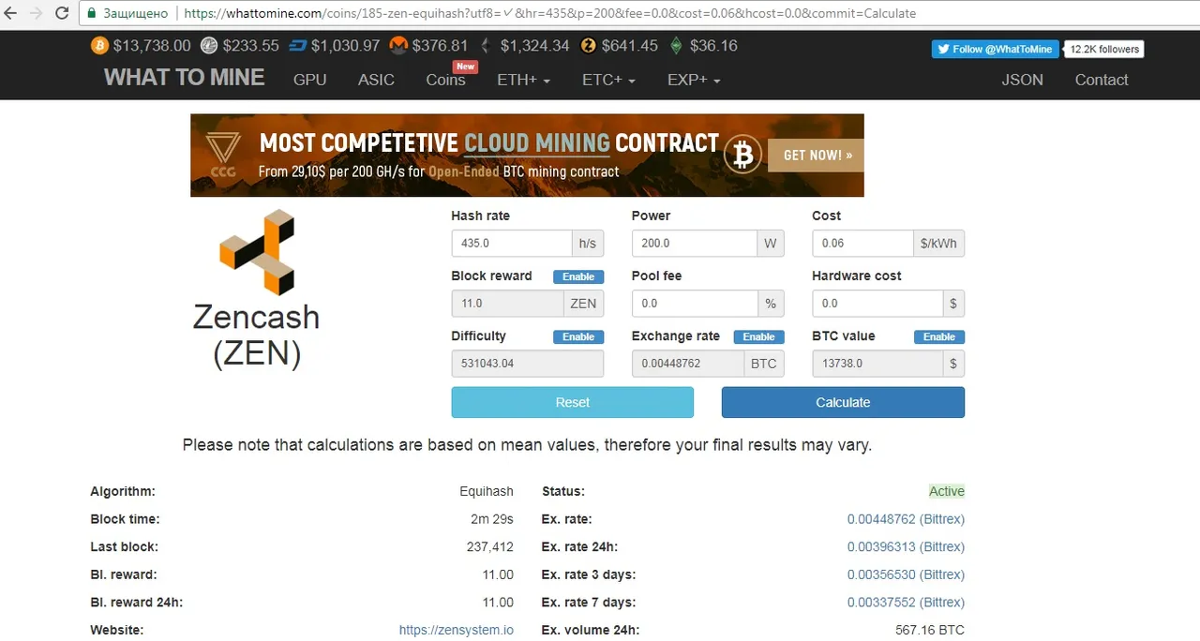Go to WHAT TO MINE home
1200x641 pixels.
coord(184,78)
